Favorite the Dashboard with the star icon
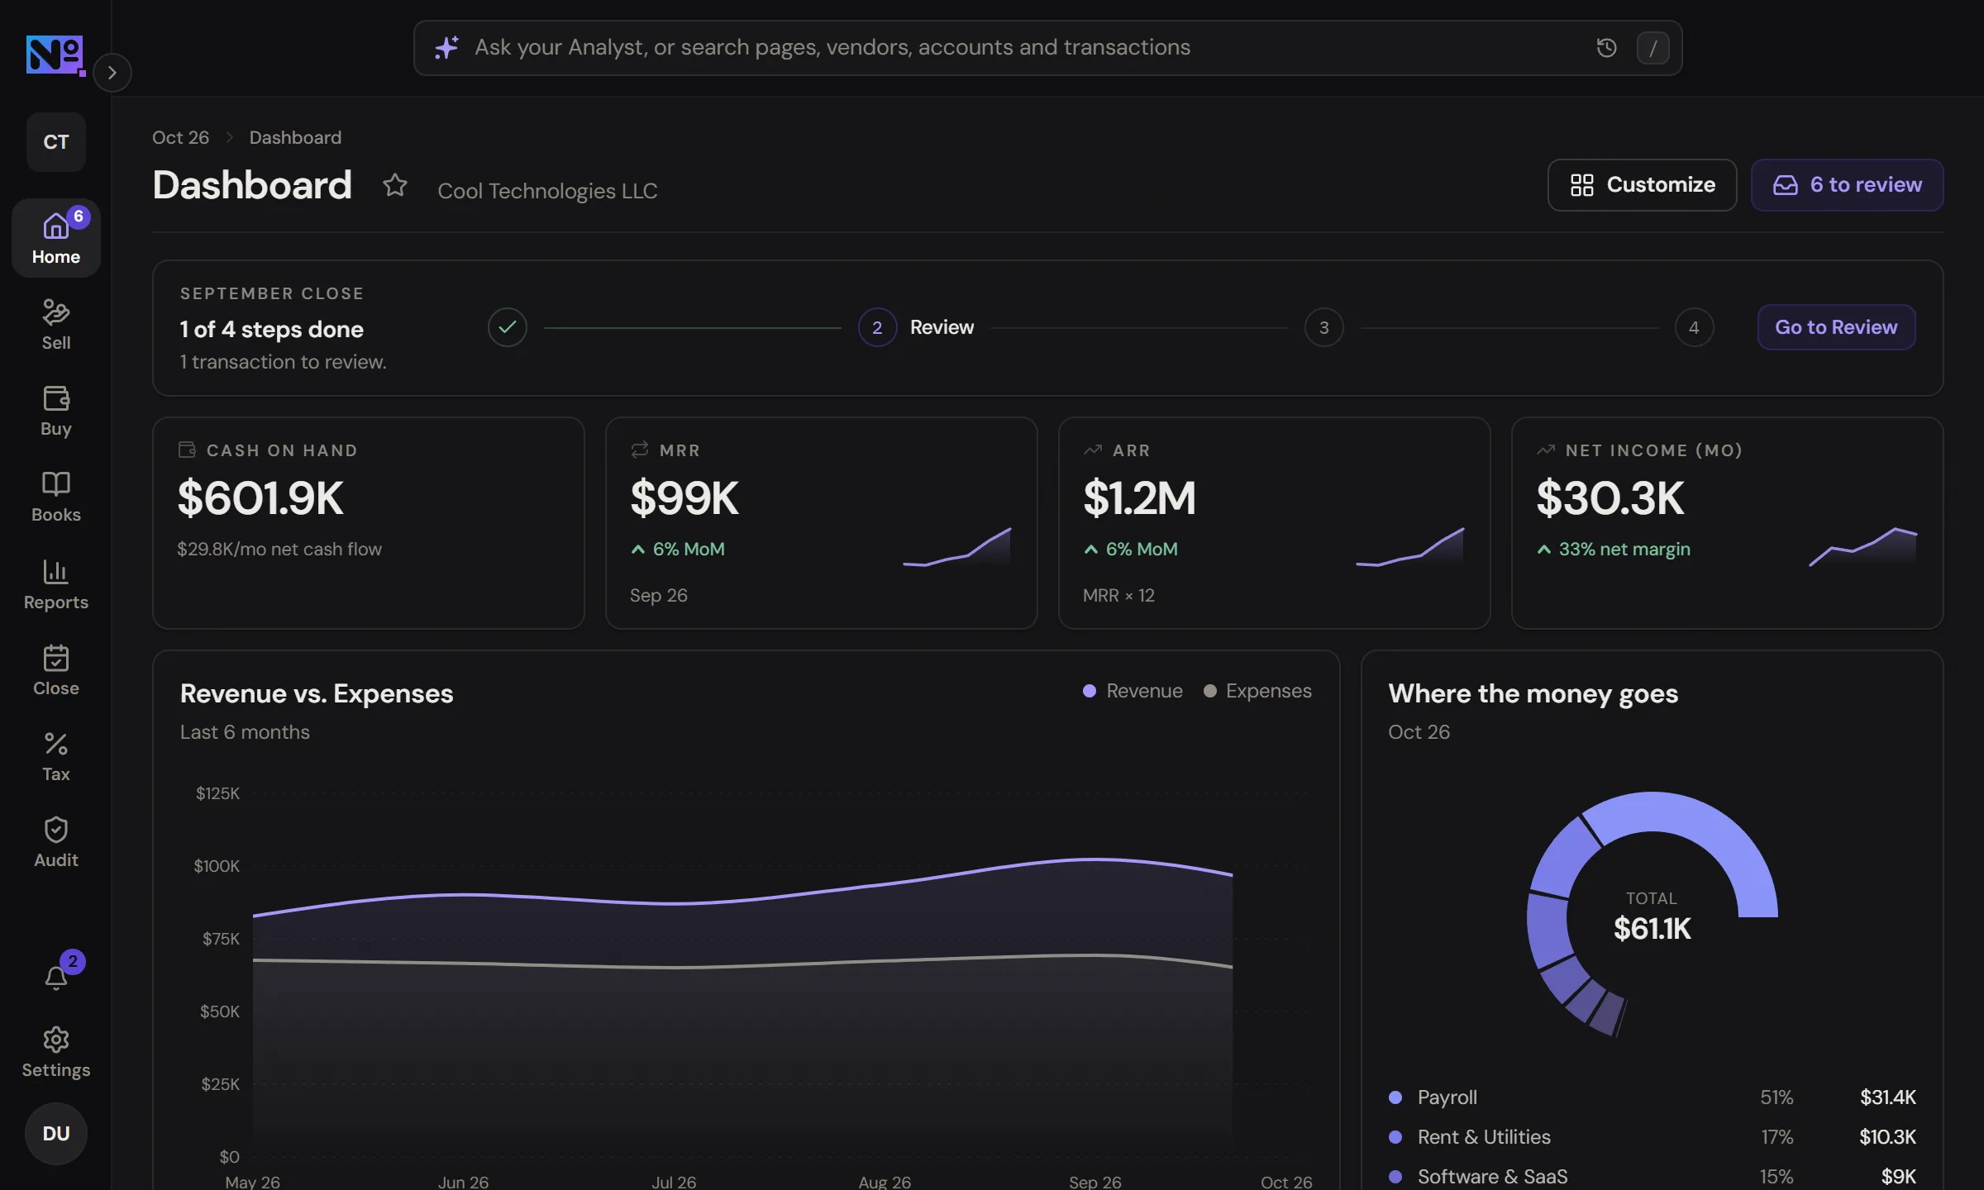The image size is (1984, 1190). [395, 185]
